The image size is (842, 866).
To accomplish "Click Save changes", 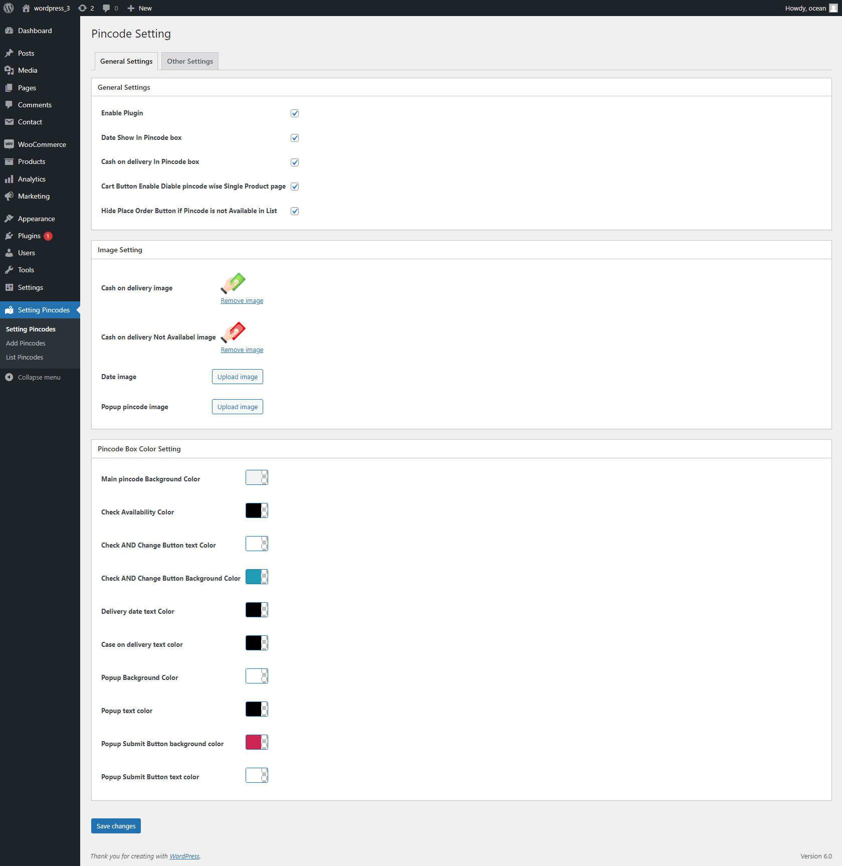I will tap(116, 825).
